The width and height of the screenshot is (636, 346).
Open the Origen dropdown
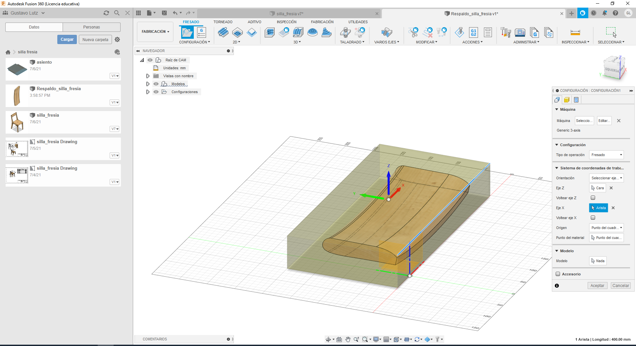click(x=607, y=228)
